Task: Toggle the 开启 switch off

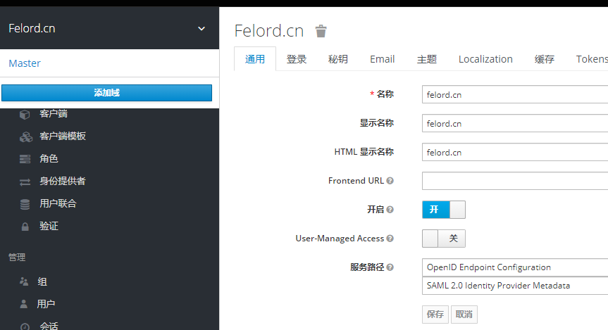Action: [444, 210]
